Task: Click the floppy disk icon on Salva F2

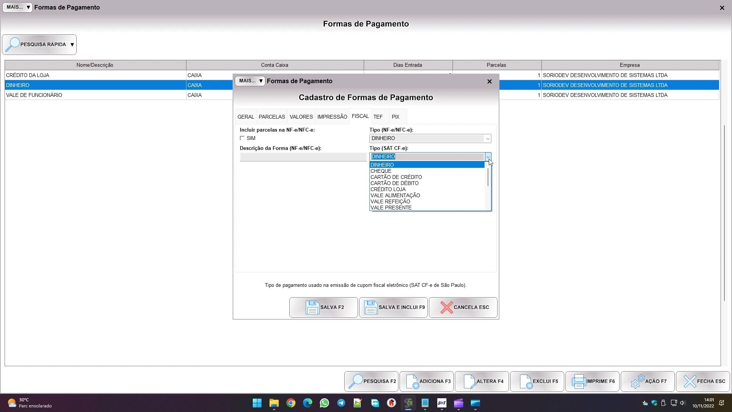Action: (312, 307)
